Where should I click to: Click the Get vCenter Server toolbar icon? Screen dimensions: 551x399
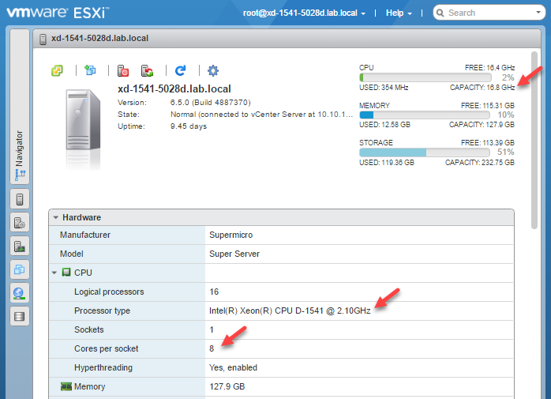coord(58,70)
